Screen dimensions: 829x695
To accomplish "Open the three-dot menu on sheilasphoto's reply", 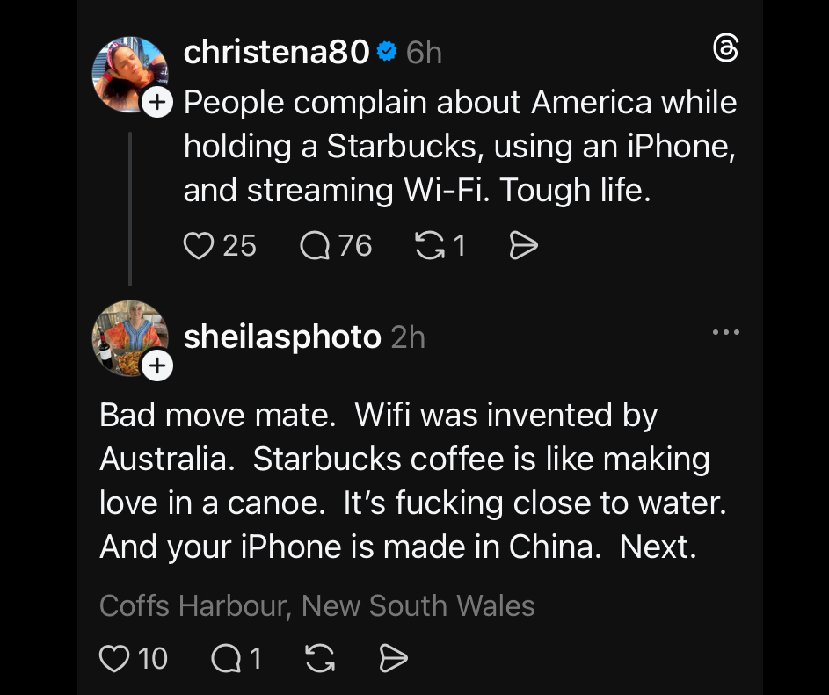I will tap(725, 333).
